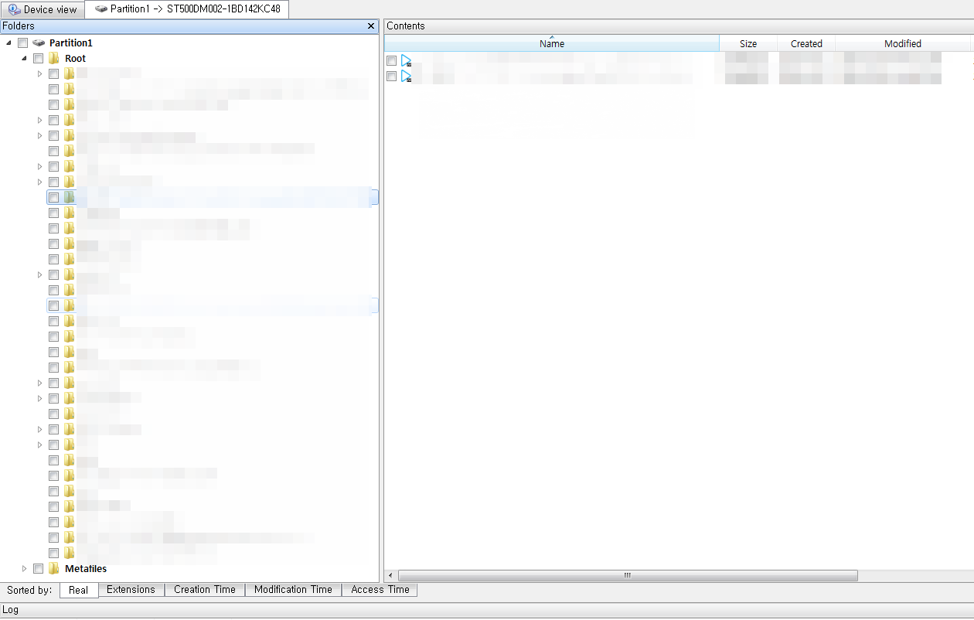Expand the first folder with a disclosure arrow
The image size is (974, 620).
pos(39,73)
